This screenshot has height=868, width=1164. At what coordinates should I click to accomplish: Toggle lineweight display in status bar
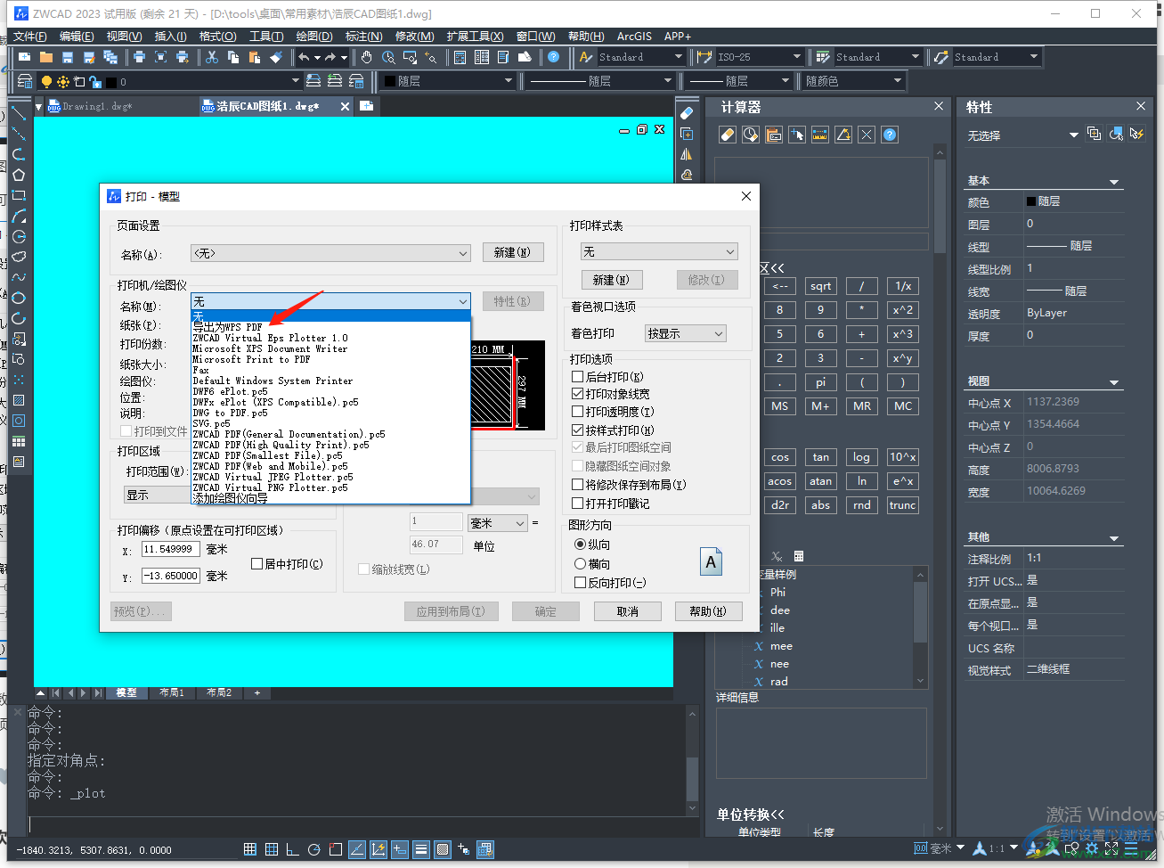(421, 849)
